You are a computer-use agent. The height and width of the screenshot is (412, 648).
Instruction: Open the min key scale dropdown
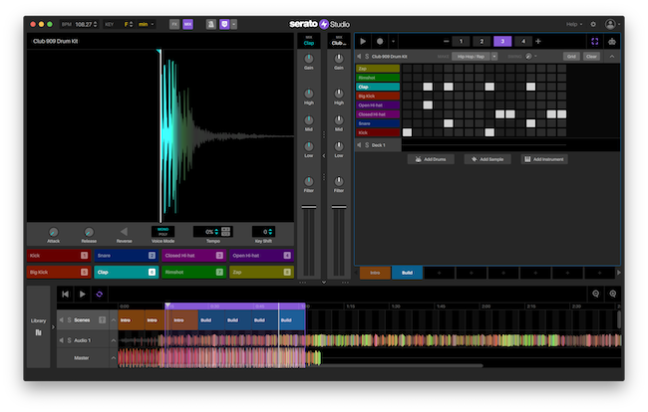(x=147, y=24)
